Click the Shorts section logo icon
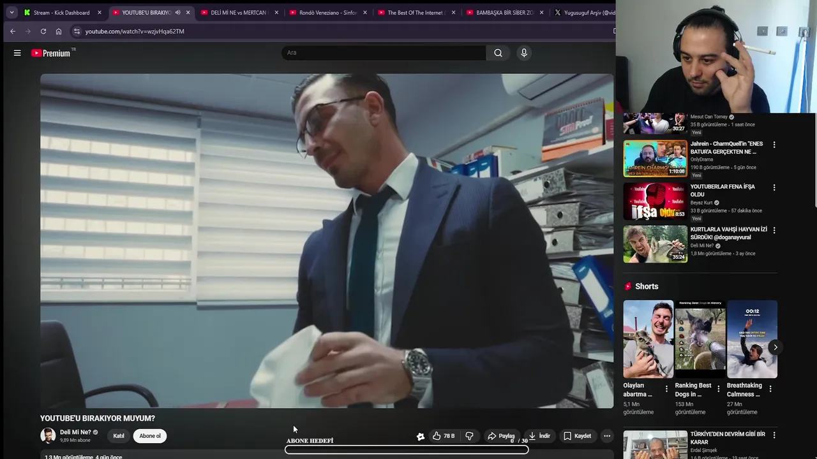 [x=628, y=287]
